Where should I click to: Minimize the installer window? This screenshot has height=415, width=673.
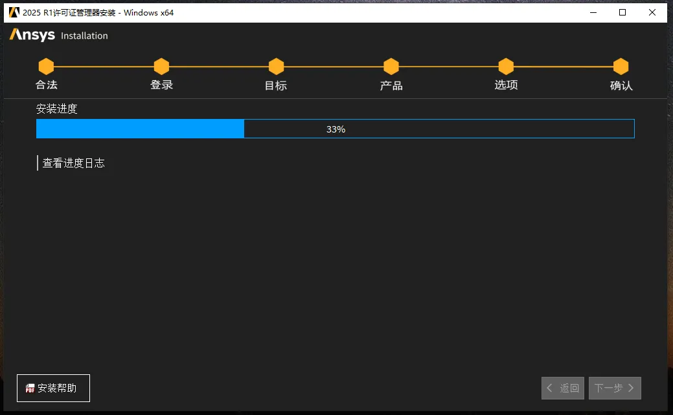[x=593, y=12]
